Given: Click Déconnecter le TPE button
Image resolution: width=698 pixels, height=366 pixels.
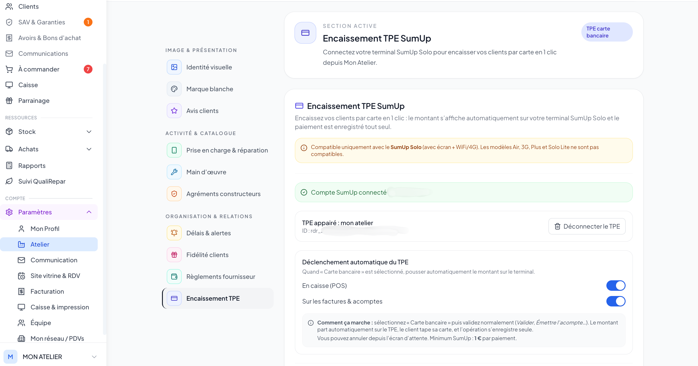Looking at the screenshot, I should click(587, 226).
